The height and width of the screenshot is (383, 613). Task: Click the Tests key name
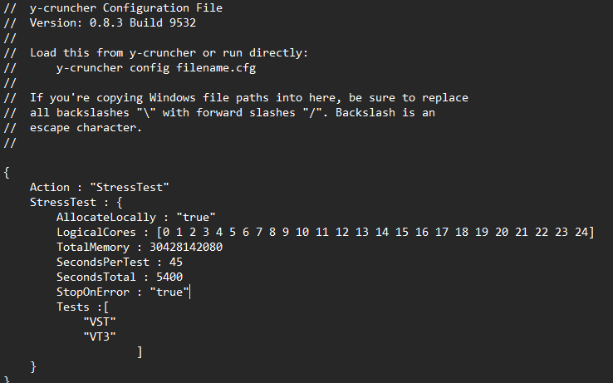[73, 307]
